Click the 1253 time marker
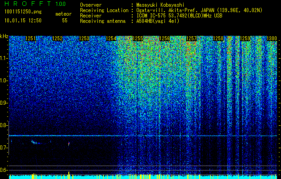The width and height of the screenshot is (281, 179). 84,38
